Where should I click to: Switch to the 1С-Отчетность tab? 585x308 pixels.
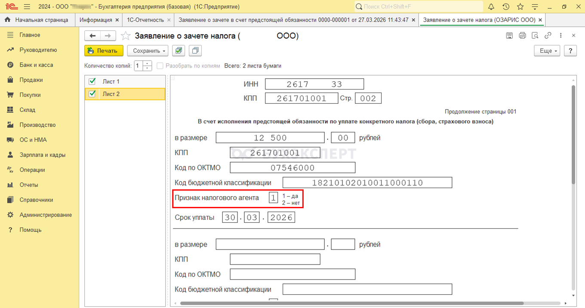[145, 20]
